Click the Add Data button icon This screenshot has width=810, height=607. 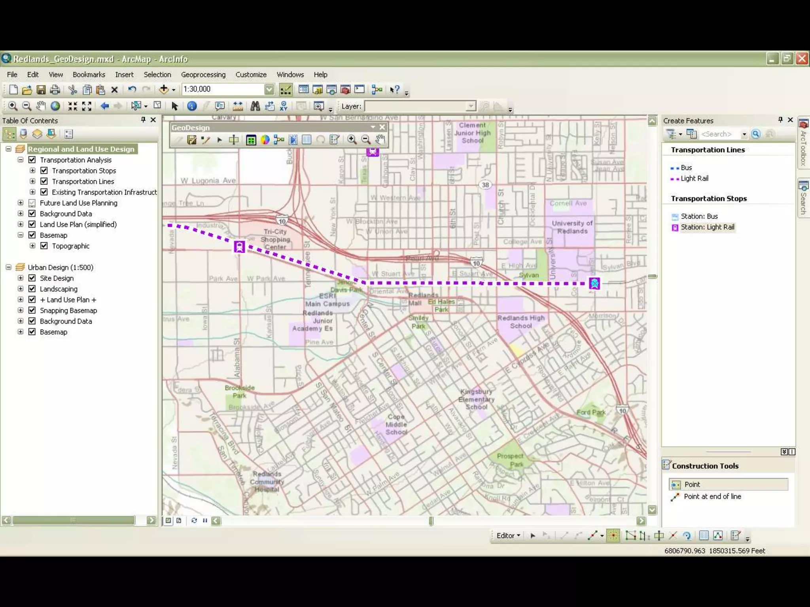click(x=163, y=89)
